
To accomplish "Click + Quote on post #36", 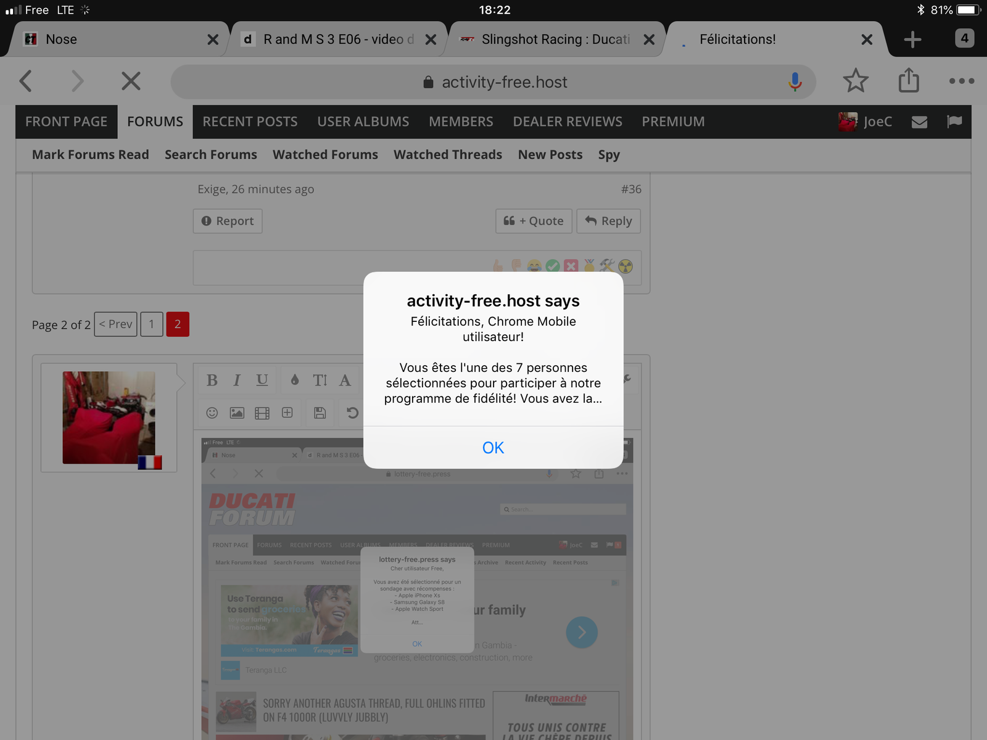I will (534, 221).
